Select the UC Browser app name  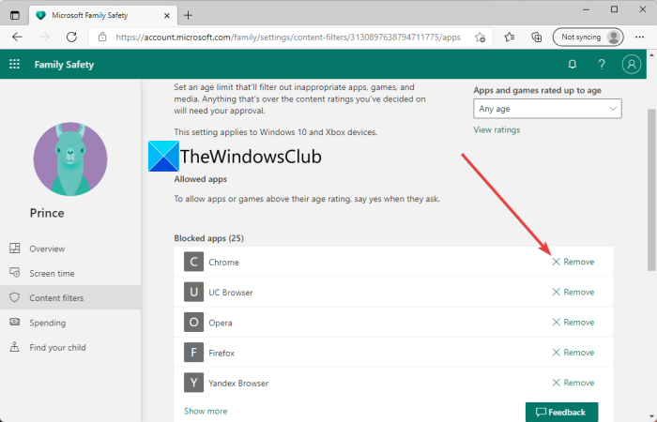(x=231, y=293)
